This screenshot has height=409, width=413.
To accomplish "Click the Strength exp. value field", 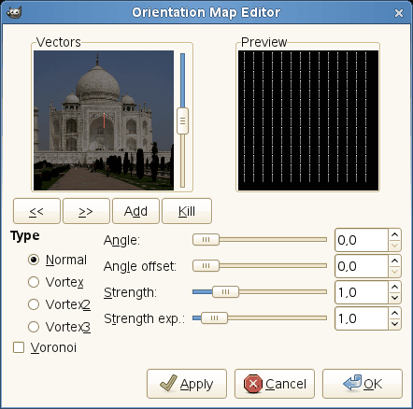I will pos(362,318).
